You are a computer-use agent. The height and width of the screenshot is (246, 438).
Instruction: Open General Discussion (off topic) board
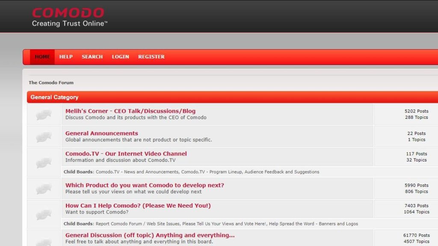tap(150, 235)
